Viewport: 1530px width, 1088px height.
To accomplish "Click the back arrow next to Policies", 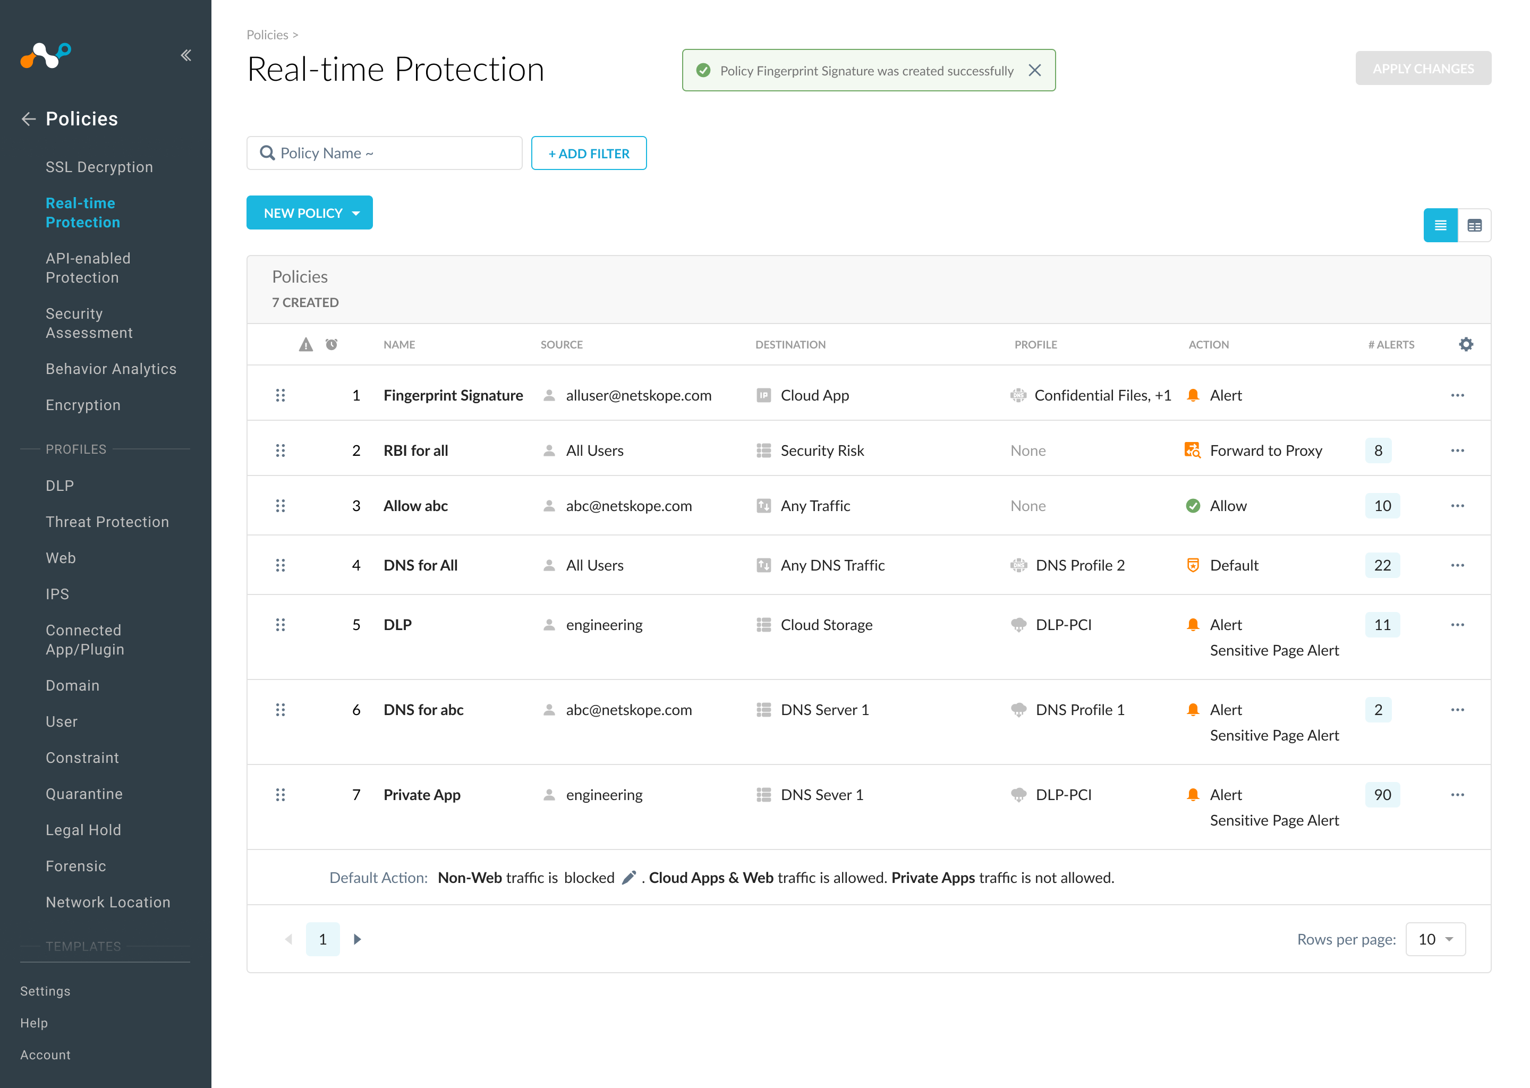I will click(29, 119).
